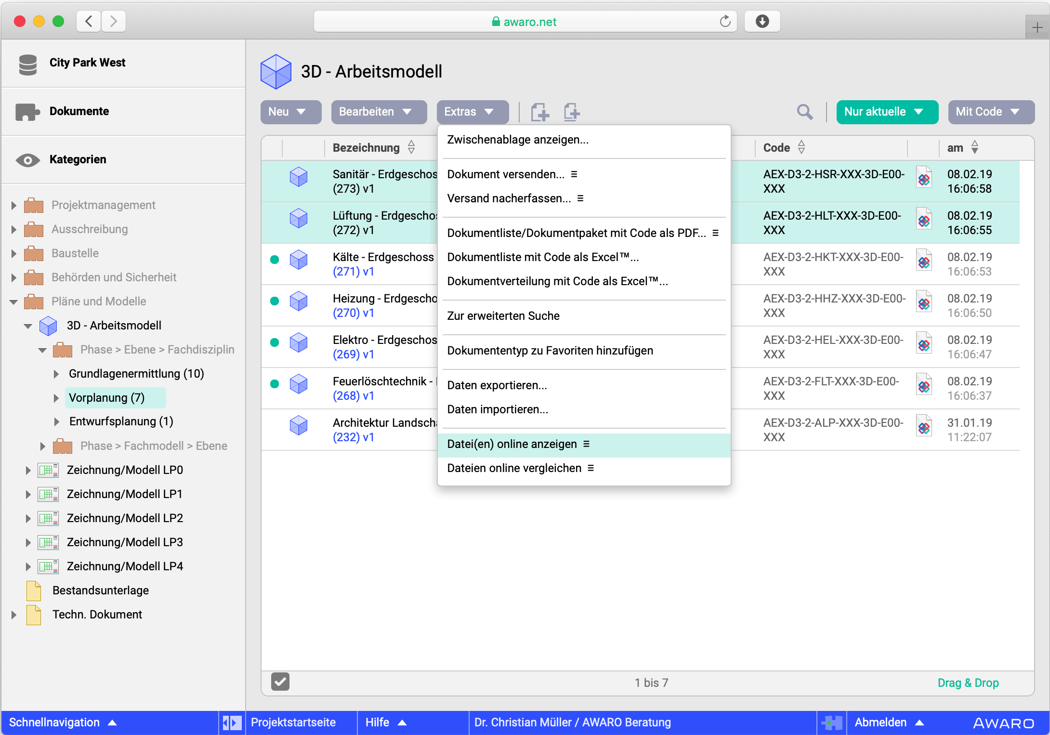This screenshot has width=1050, height=735.
Task: Choose Dateien online vergleichen
Action: click(584, 469)
